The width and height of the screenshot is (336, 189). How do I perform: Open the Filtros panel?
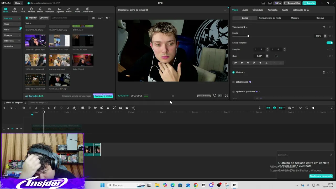(69, 10)
